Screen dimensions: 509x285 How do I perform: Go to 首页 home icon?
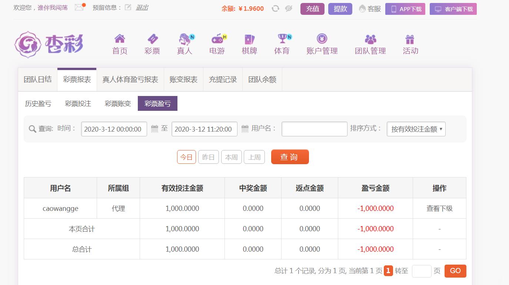120,44
